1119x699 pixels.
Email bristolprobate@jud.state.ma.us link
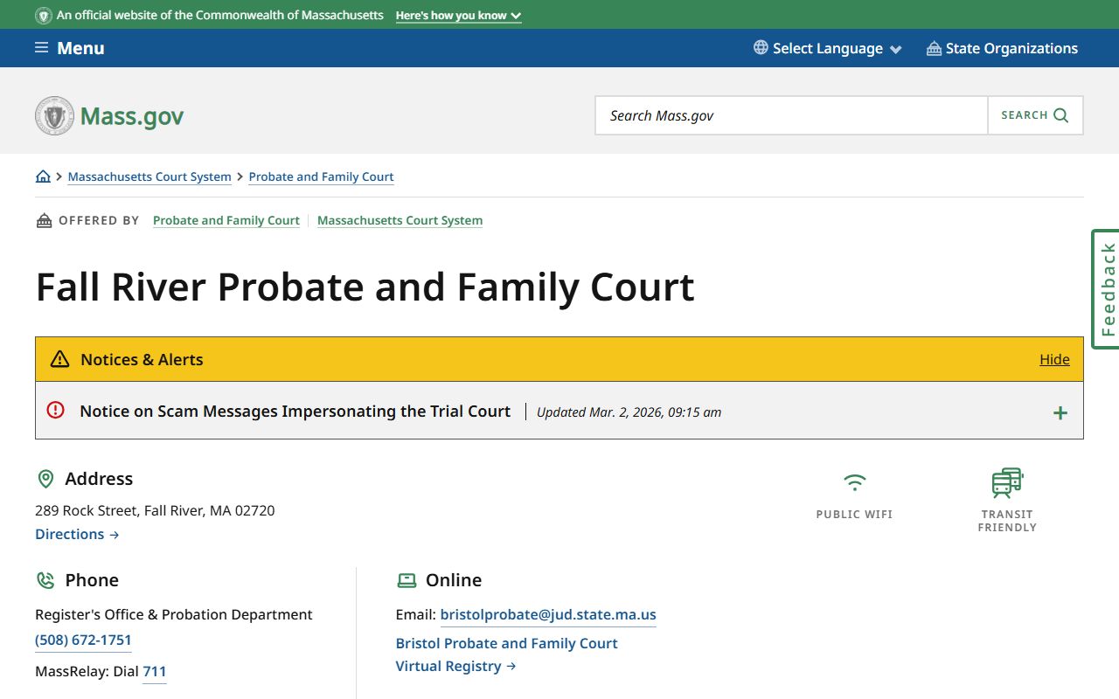tap(548, 614)
